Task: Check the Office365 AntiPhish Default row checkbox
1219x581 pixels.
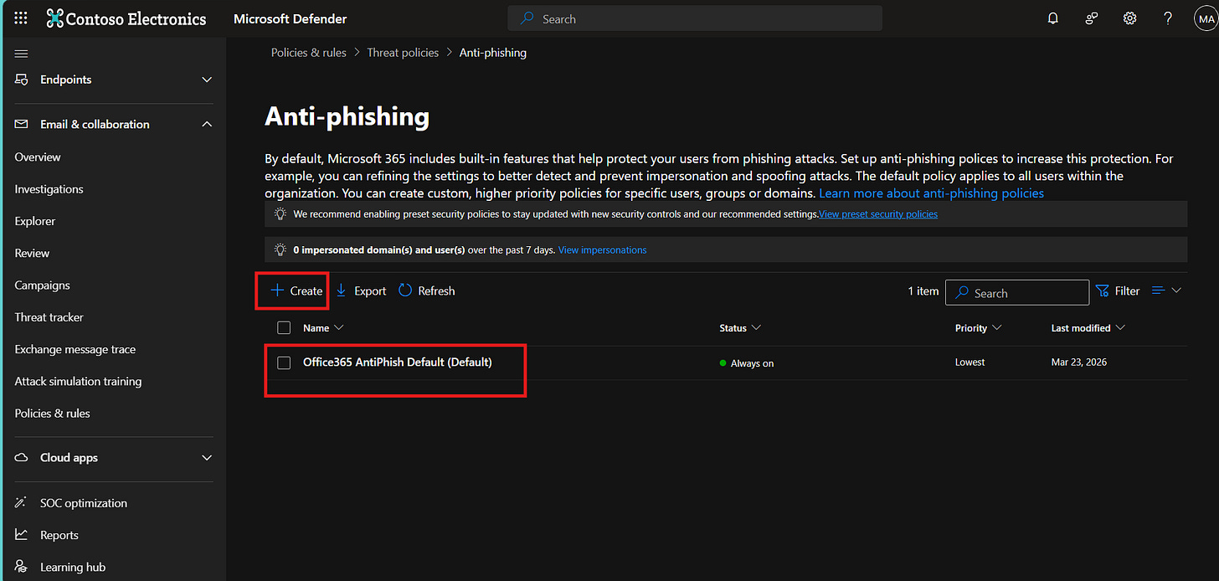Action: click(x=284, y=362)
